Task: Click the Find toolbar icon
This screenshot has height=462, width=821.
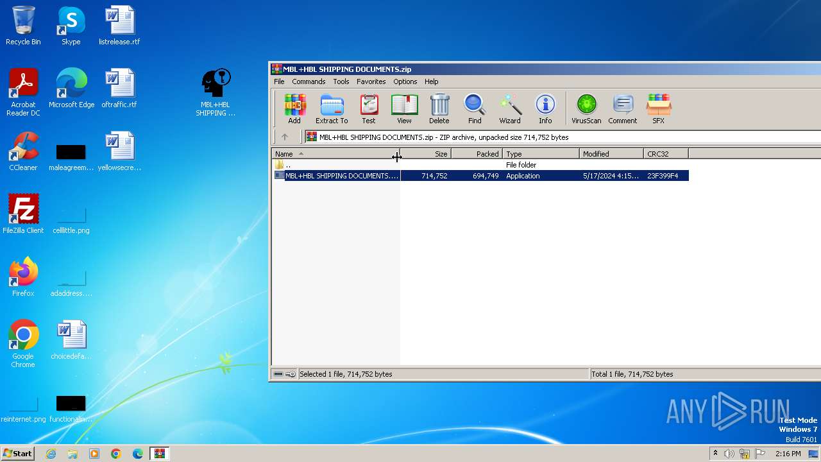Action: pos(475,108)
